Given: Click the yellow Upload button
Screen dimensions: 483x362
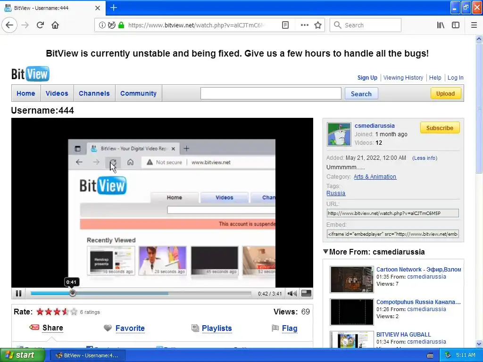Looking at the screenshot, I should pos(445,94).
